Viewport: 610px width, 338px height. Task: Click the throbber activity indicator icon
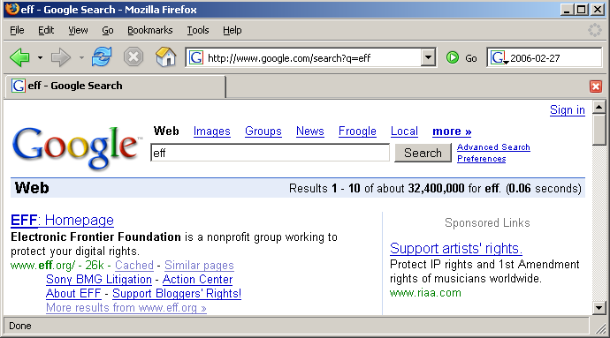pyautogui.click(x=594, y=30)
